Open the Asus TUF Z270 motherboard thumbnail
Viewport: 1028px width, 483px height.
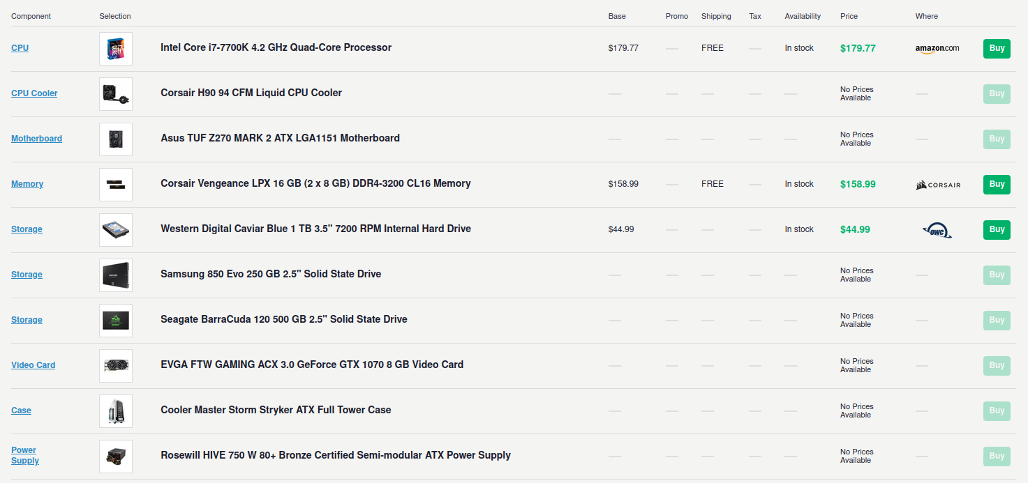[x=116, y=139]
